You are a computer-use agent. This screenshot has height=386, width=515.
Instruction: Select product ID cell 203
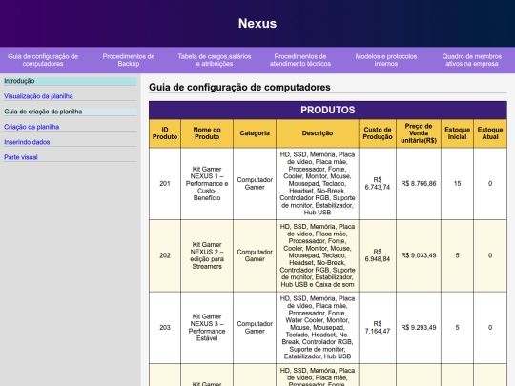pyautogui.click(x=165, y=328)
